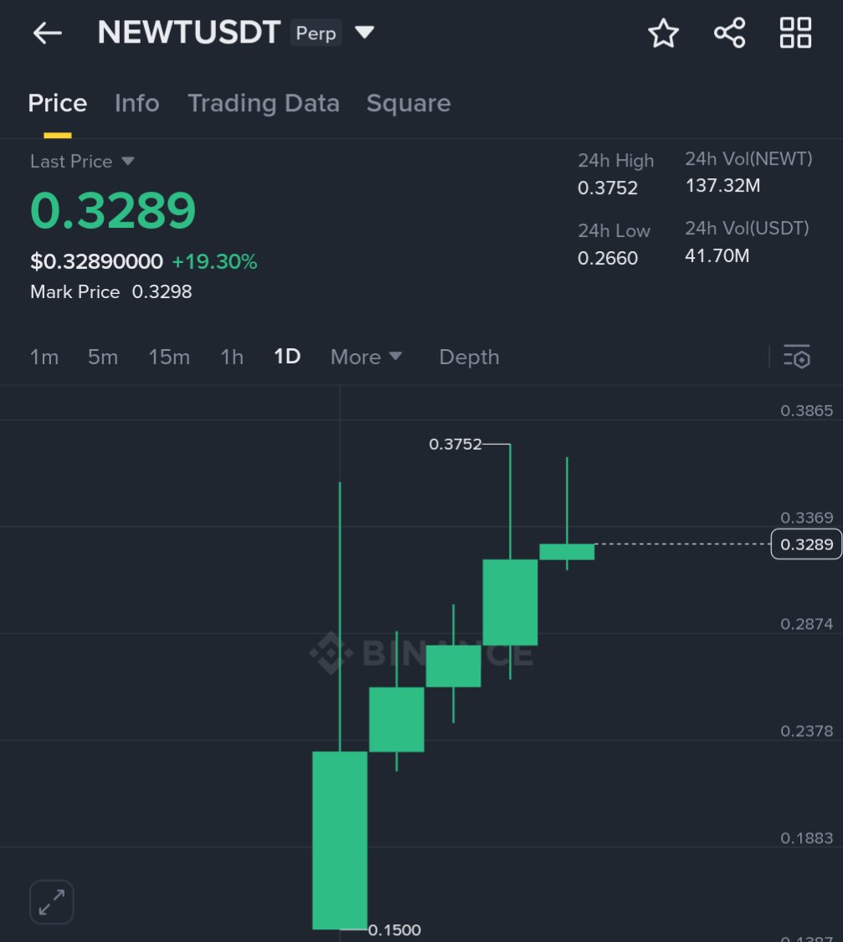Click the +19.30% change value

214,261
